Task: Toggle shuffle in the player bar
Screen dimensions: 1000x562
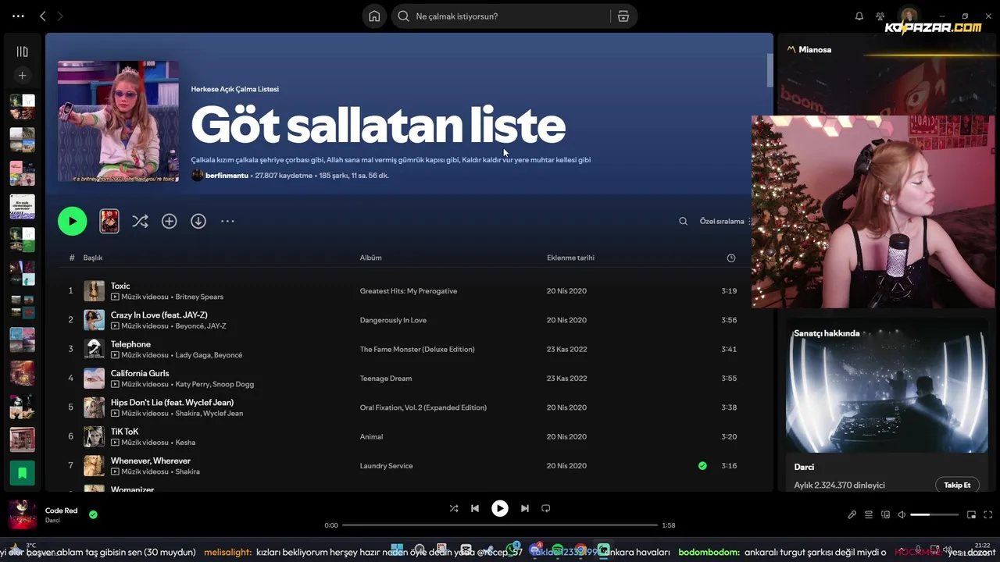Action: click(x=454, y=508)
